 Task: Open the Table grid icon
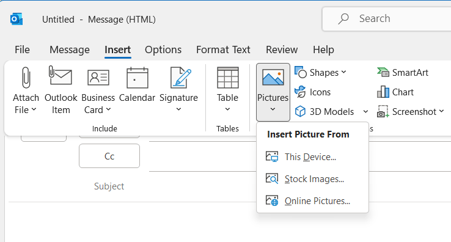click(x=227, y=78)
